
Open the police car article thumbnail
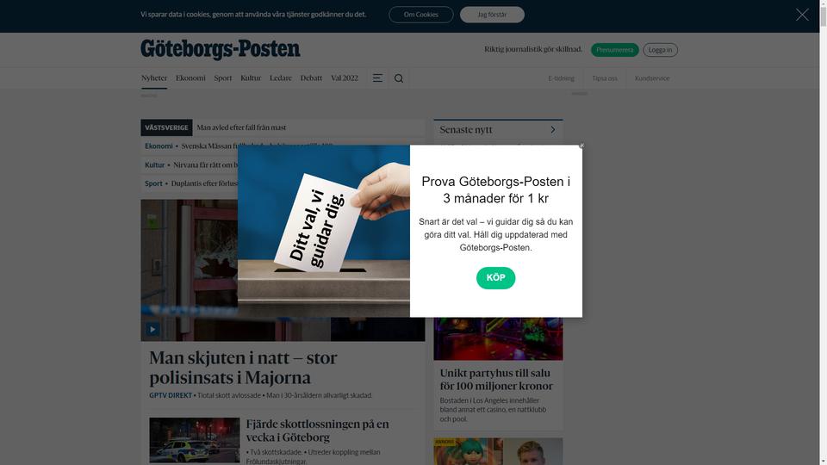tap(195, 440)
